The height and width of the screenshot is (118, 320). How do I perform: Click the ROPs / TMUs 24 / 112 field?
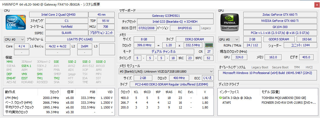pos(253,46)
